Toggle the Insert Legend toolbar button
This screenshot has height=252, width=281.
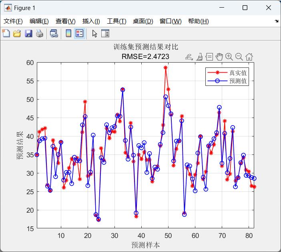[80, 33]
